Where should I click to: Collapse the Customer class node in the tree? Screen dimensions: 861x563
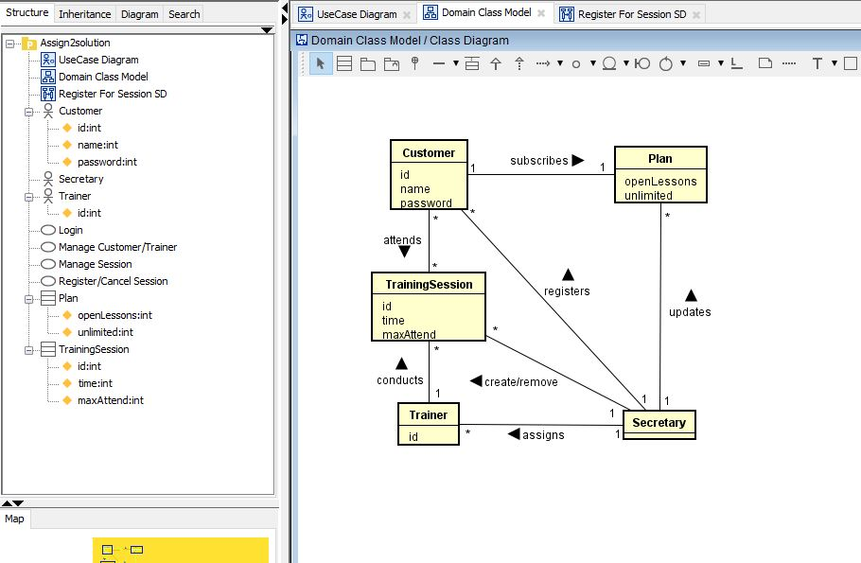(x=29, y=111)
